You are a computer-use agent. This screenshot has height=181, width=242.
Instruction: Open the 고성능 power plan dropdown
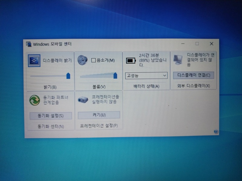(146, 76)
